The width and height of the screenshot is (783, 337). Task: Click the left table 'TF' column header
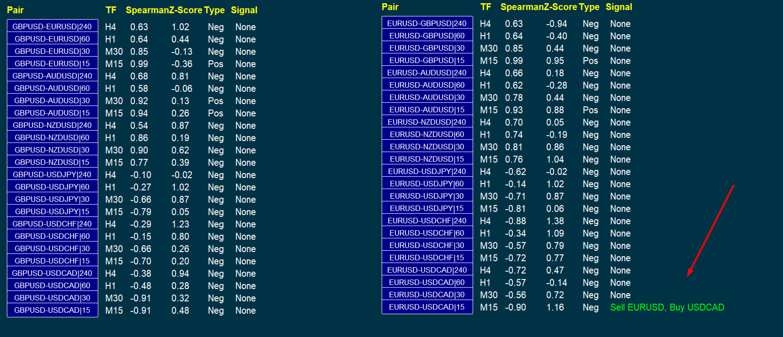[x=111, y=10]
